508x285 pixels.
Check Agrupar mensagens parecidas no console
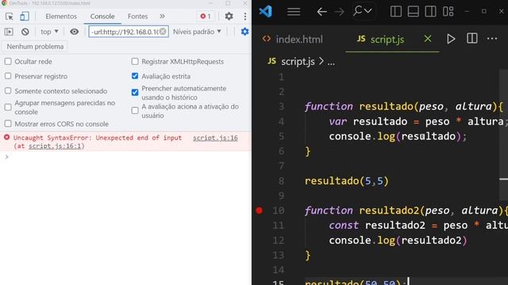click(x=8, y=108)
